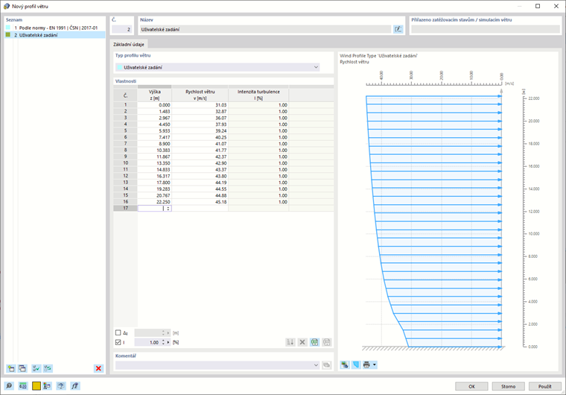The image size is (566, 395).
Task: Click the comment library icon beside Komentář
Action: click(327, 365)
